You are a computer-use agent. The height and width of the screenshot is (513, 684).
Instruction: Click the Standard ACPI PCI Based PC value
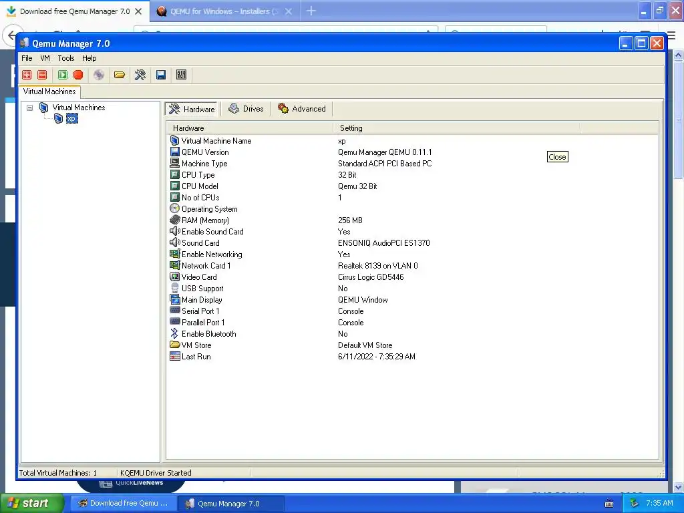click(x=385, y=163)
